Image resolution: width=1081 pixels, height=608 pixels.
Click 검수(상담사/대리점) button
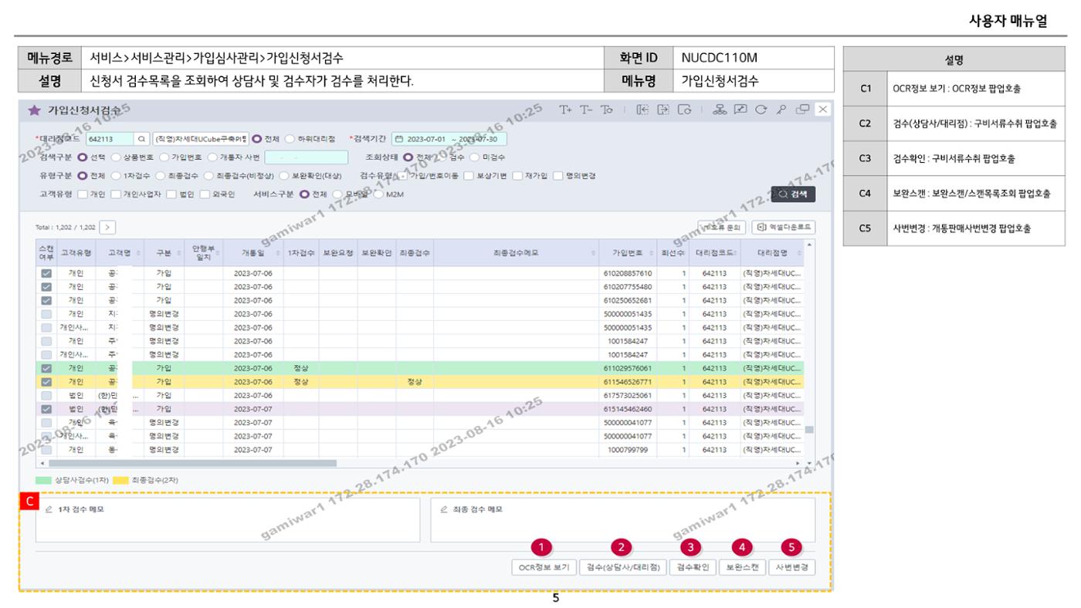click(x=622, y=567)
